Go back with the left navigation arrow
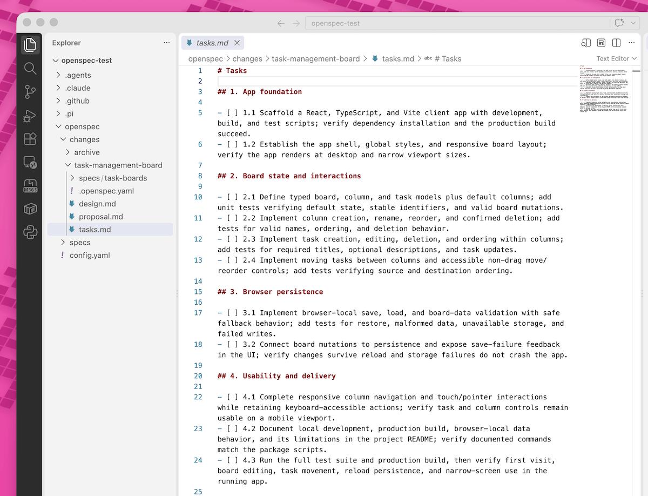The image size is (648, 496). (x=281, y=23)
